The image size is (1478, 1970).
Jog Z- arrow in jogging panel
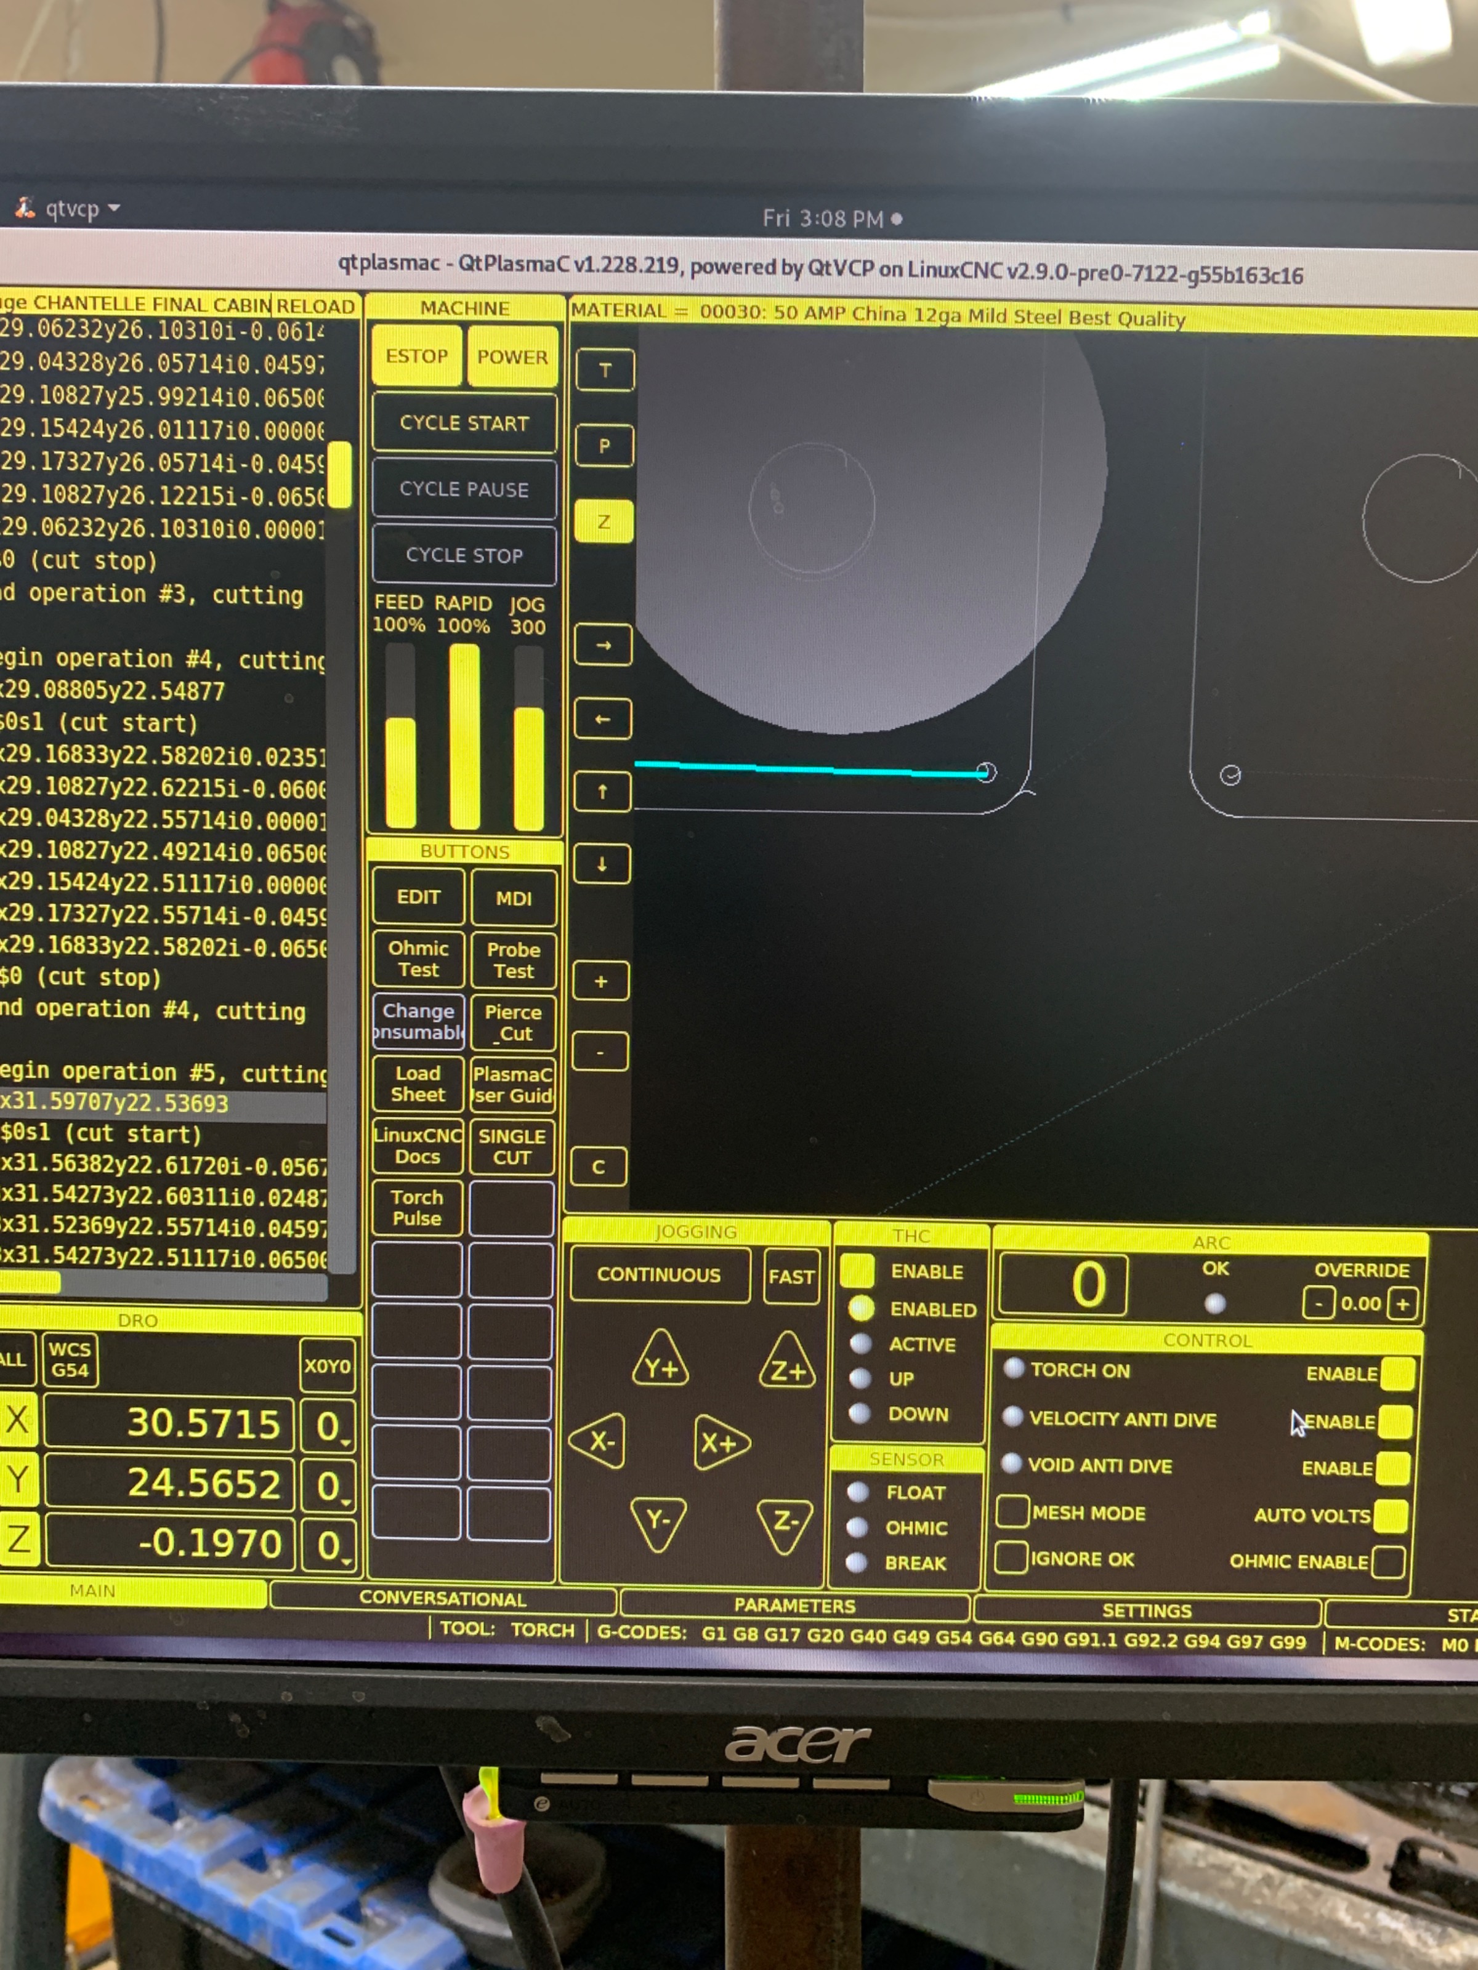784,1525
